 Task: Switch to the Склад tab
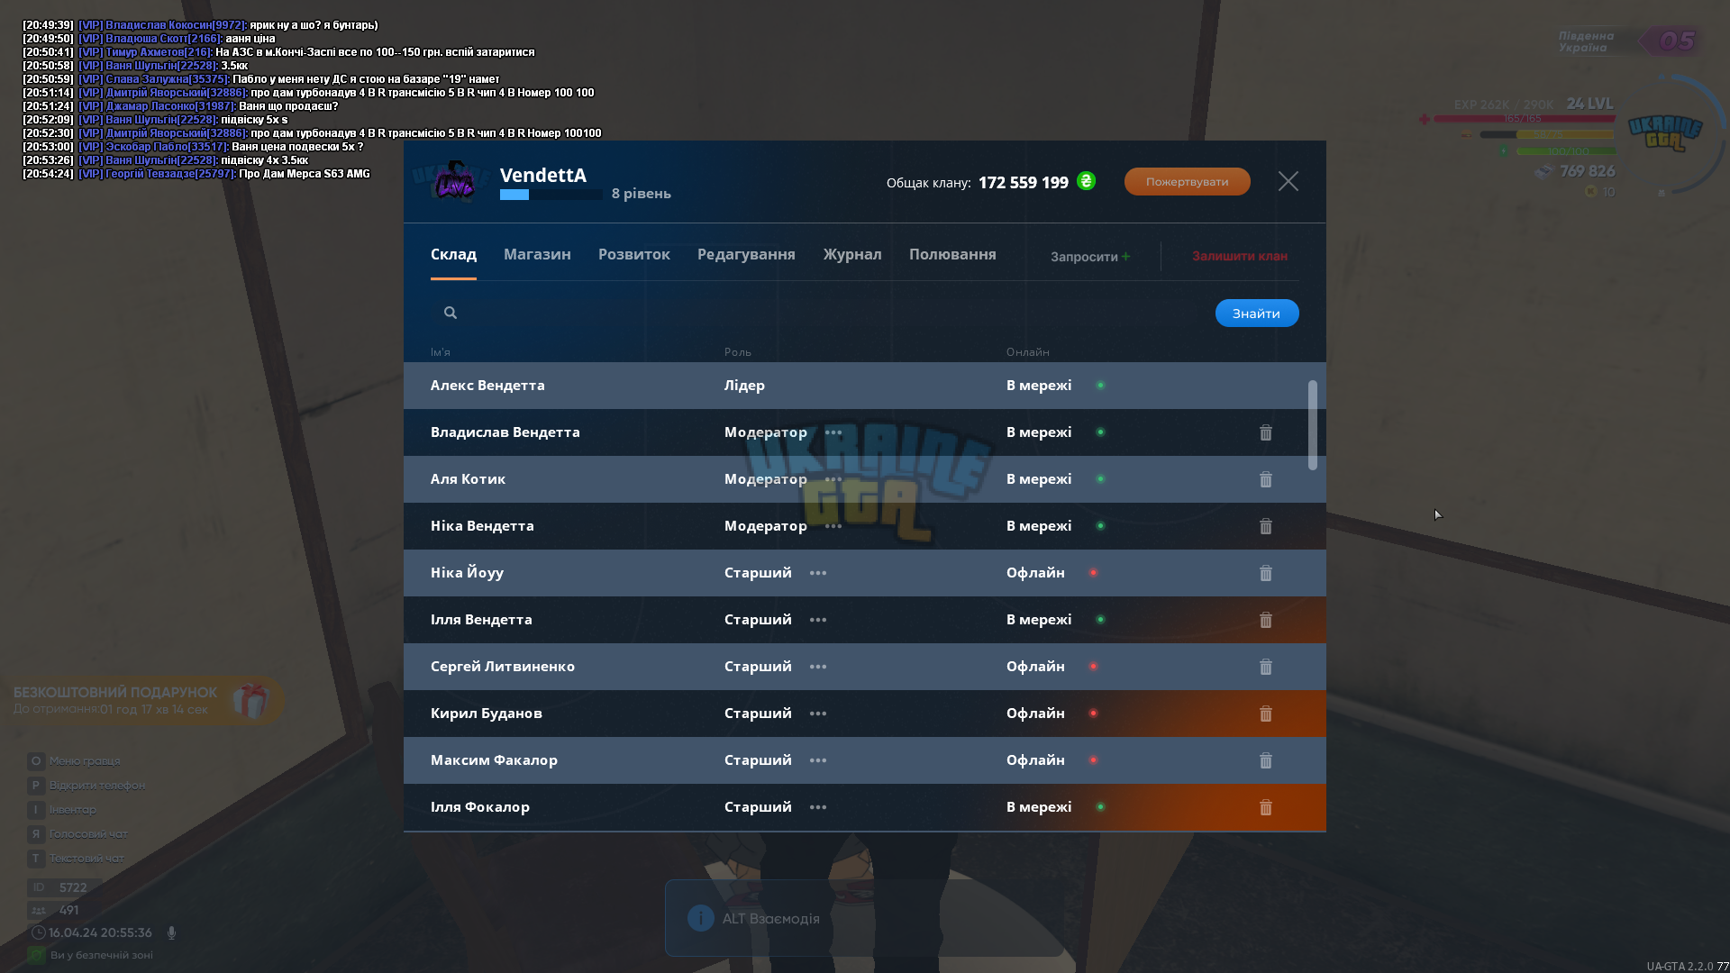tap(453, 255)
